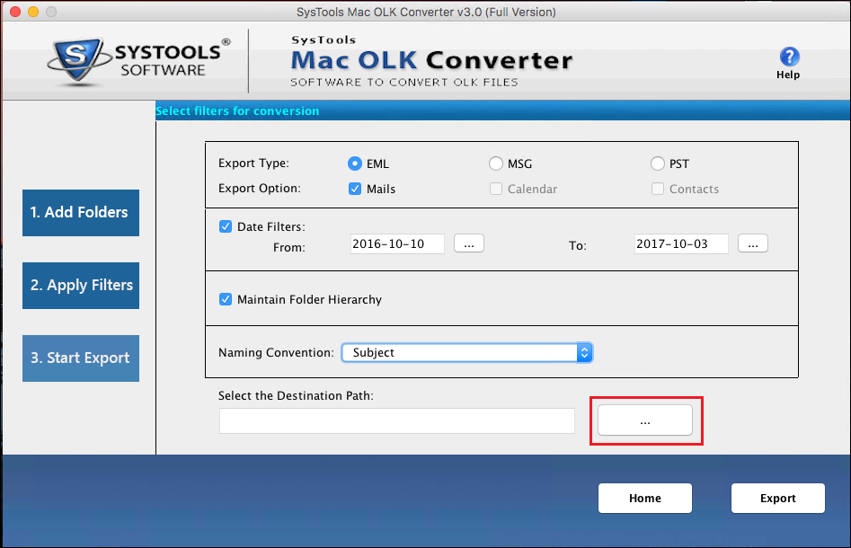
Task: Go to step 2. Apply Filters
Action: pos(81,286)
